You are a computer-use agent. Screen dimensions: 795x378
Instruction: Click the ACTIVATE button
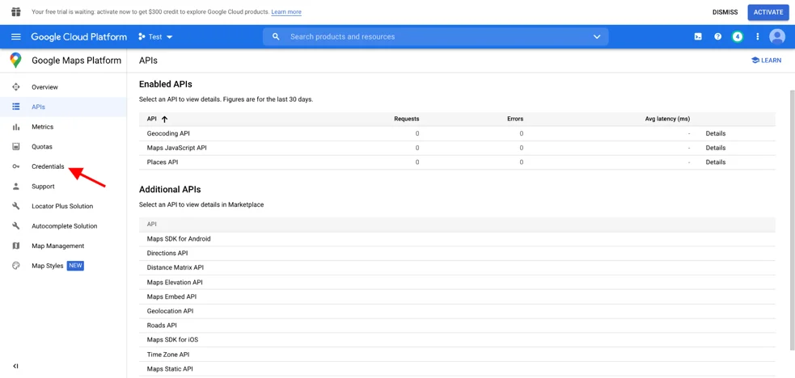pos(768,12)
